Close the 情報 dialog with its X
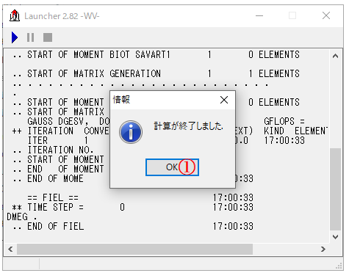 point(224,100)
